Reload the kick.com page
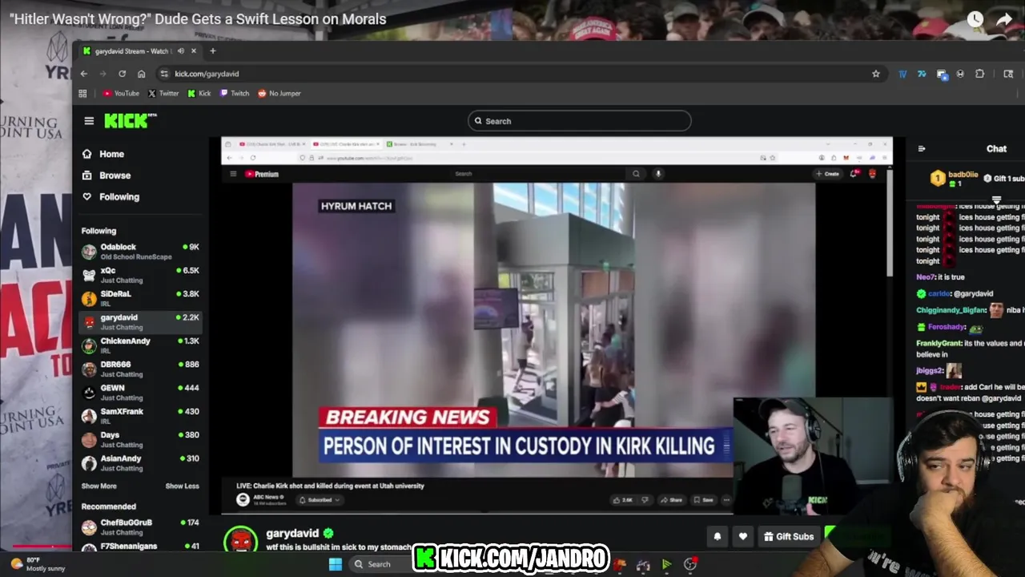 click(122, 74)
